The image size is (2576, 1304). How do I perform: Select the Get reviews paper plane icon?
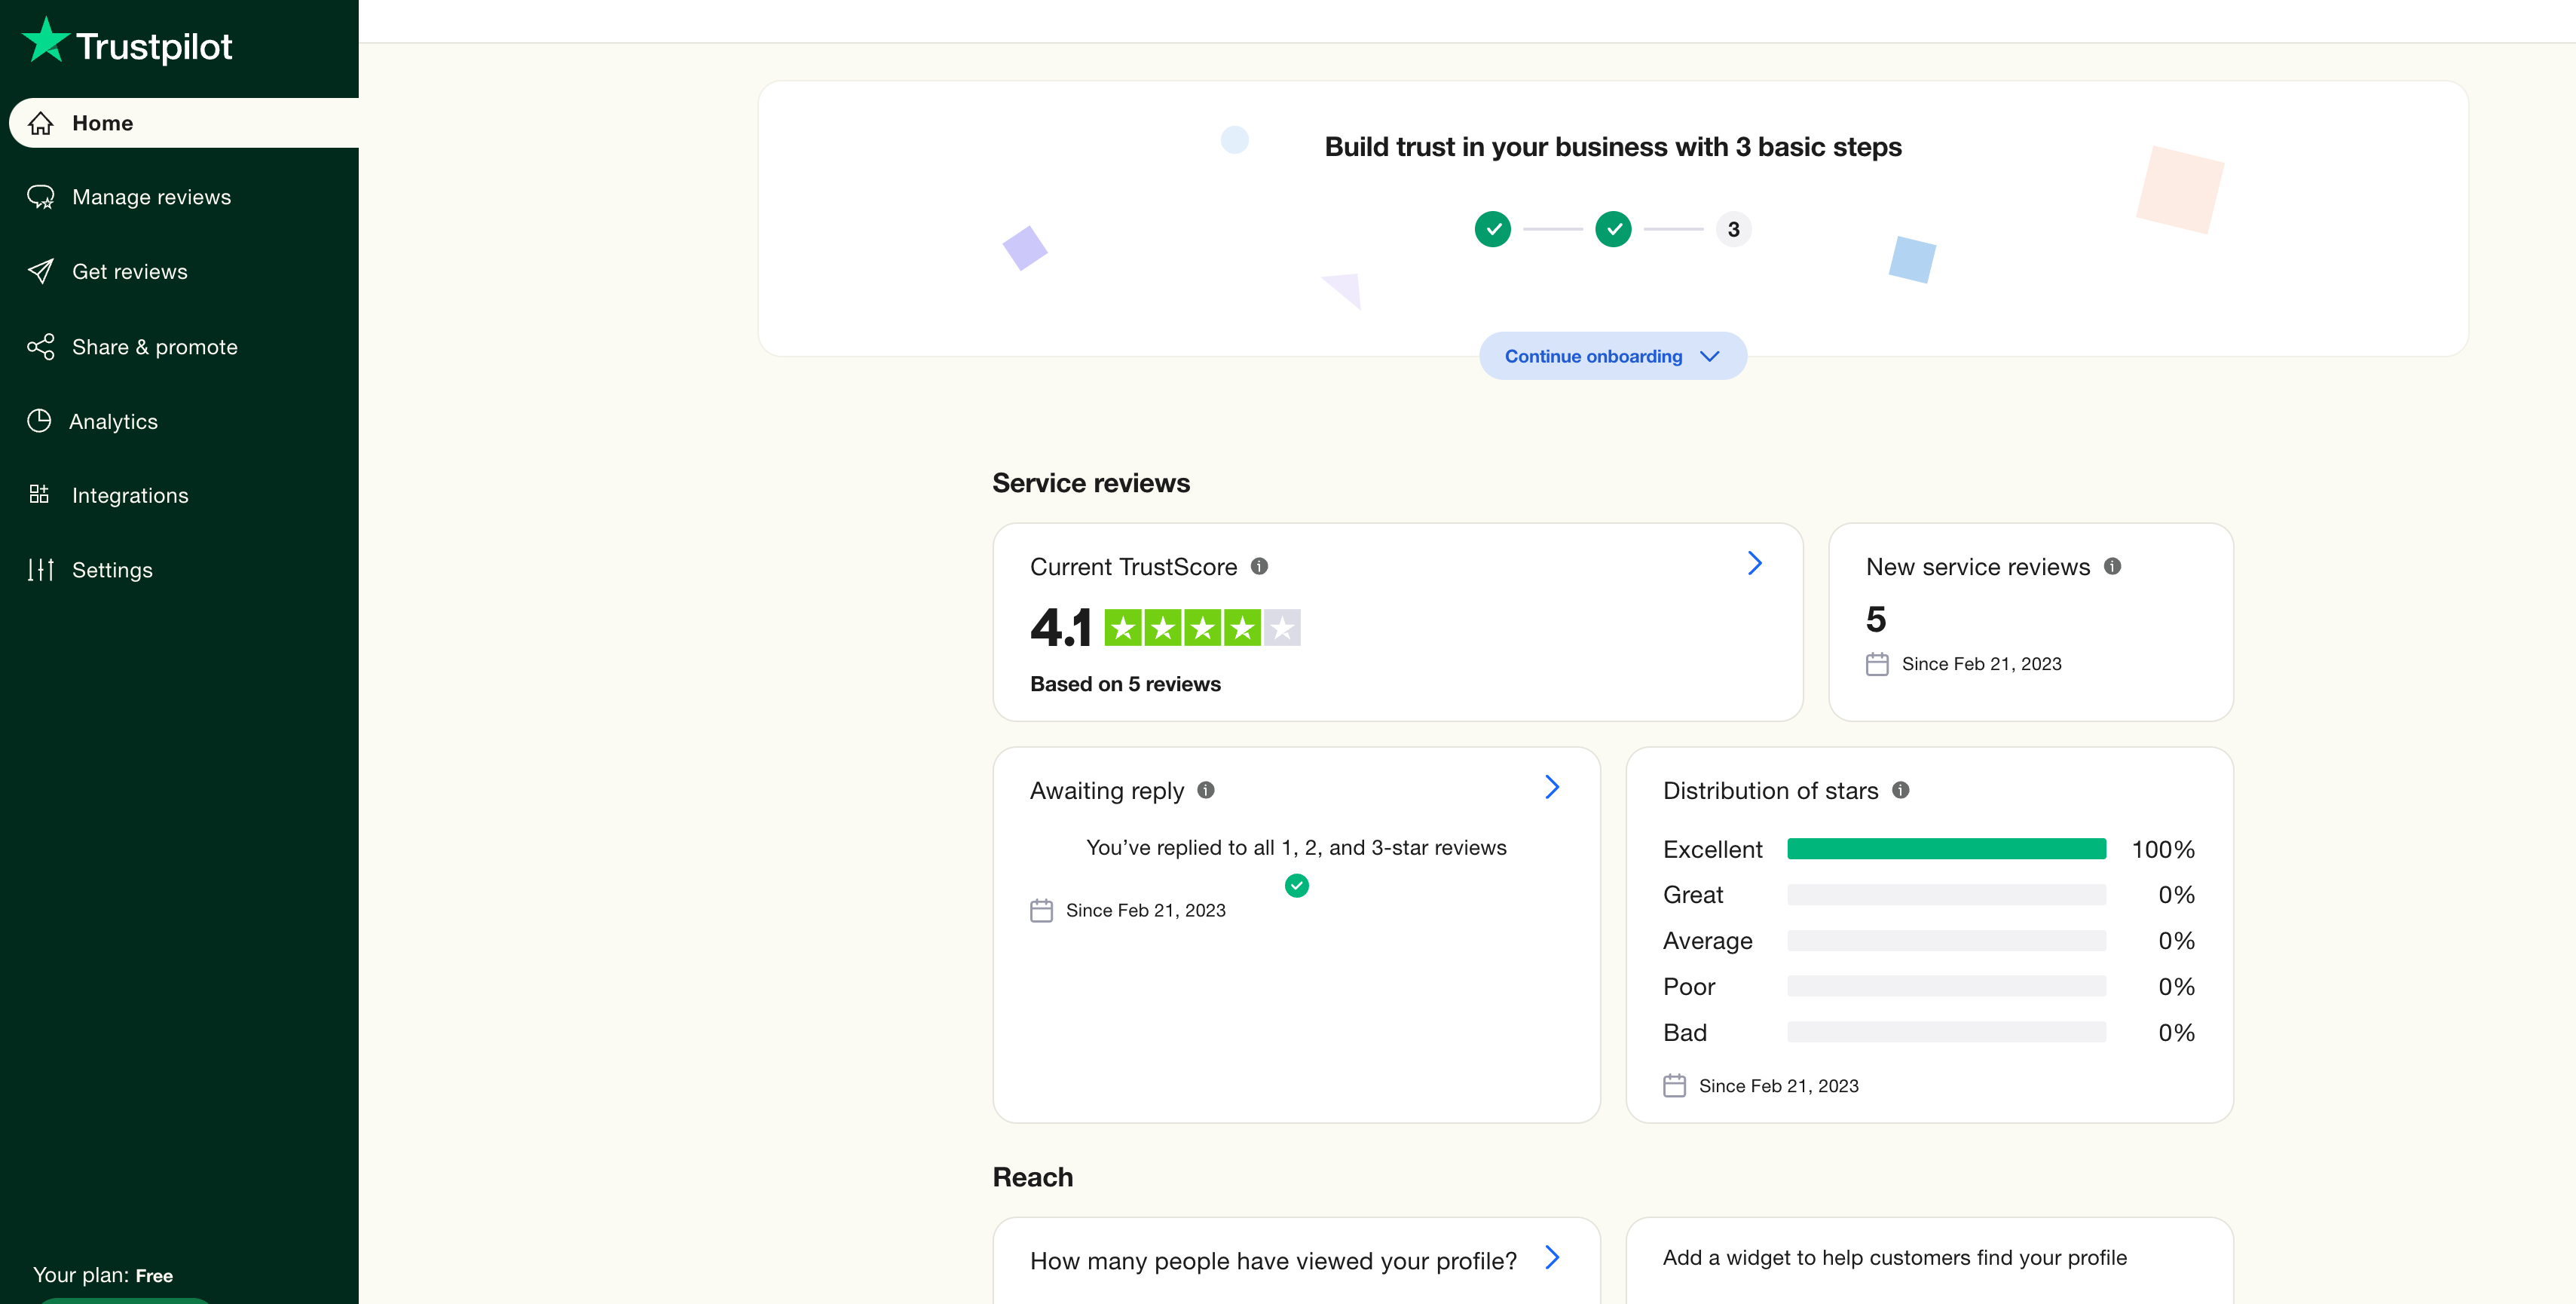(40, 271)
